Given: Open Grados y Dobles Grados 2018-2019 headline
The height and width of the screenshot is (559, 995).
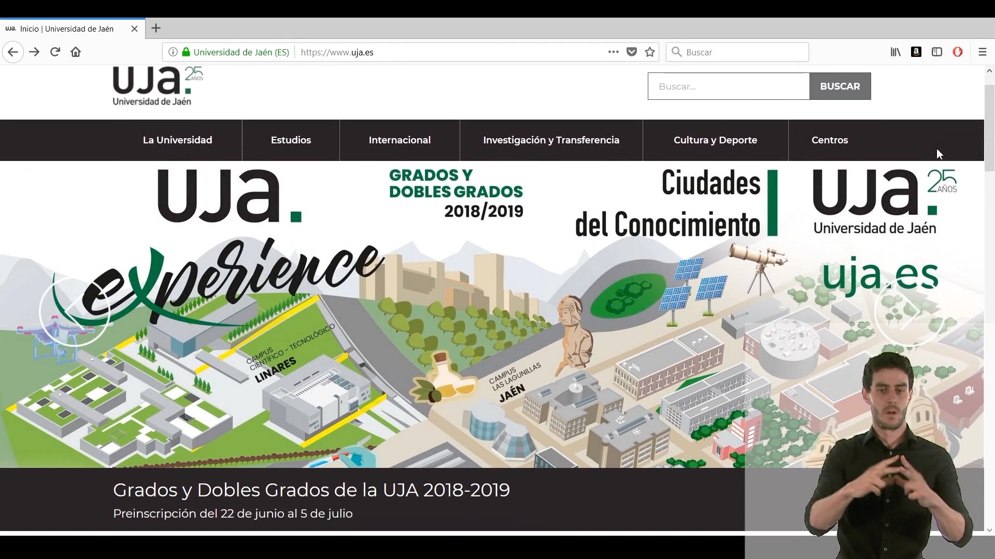Looking at the screenshot, I should click(311, 490).
